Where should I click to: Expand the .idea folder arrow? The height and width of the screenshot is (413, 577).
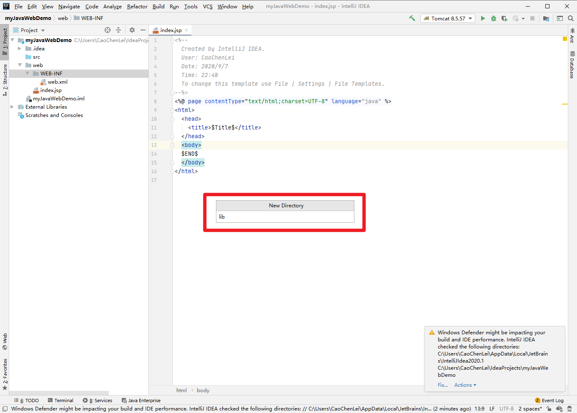click(20, 48)
